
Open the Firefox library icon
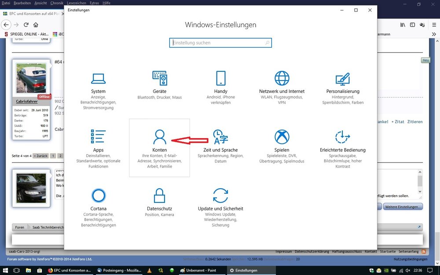[x=403, y=25]
